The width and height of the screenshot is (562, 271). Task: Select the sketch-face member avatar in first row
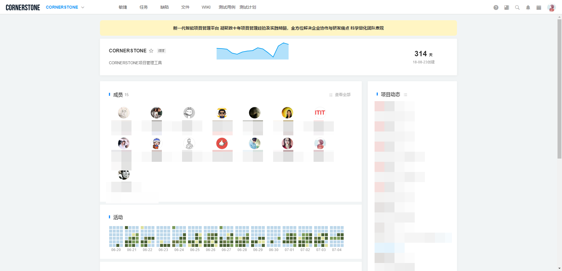(124, 113)
